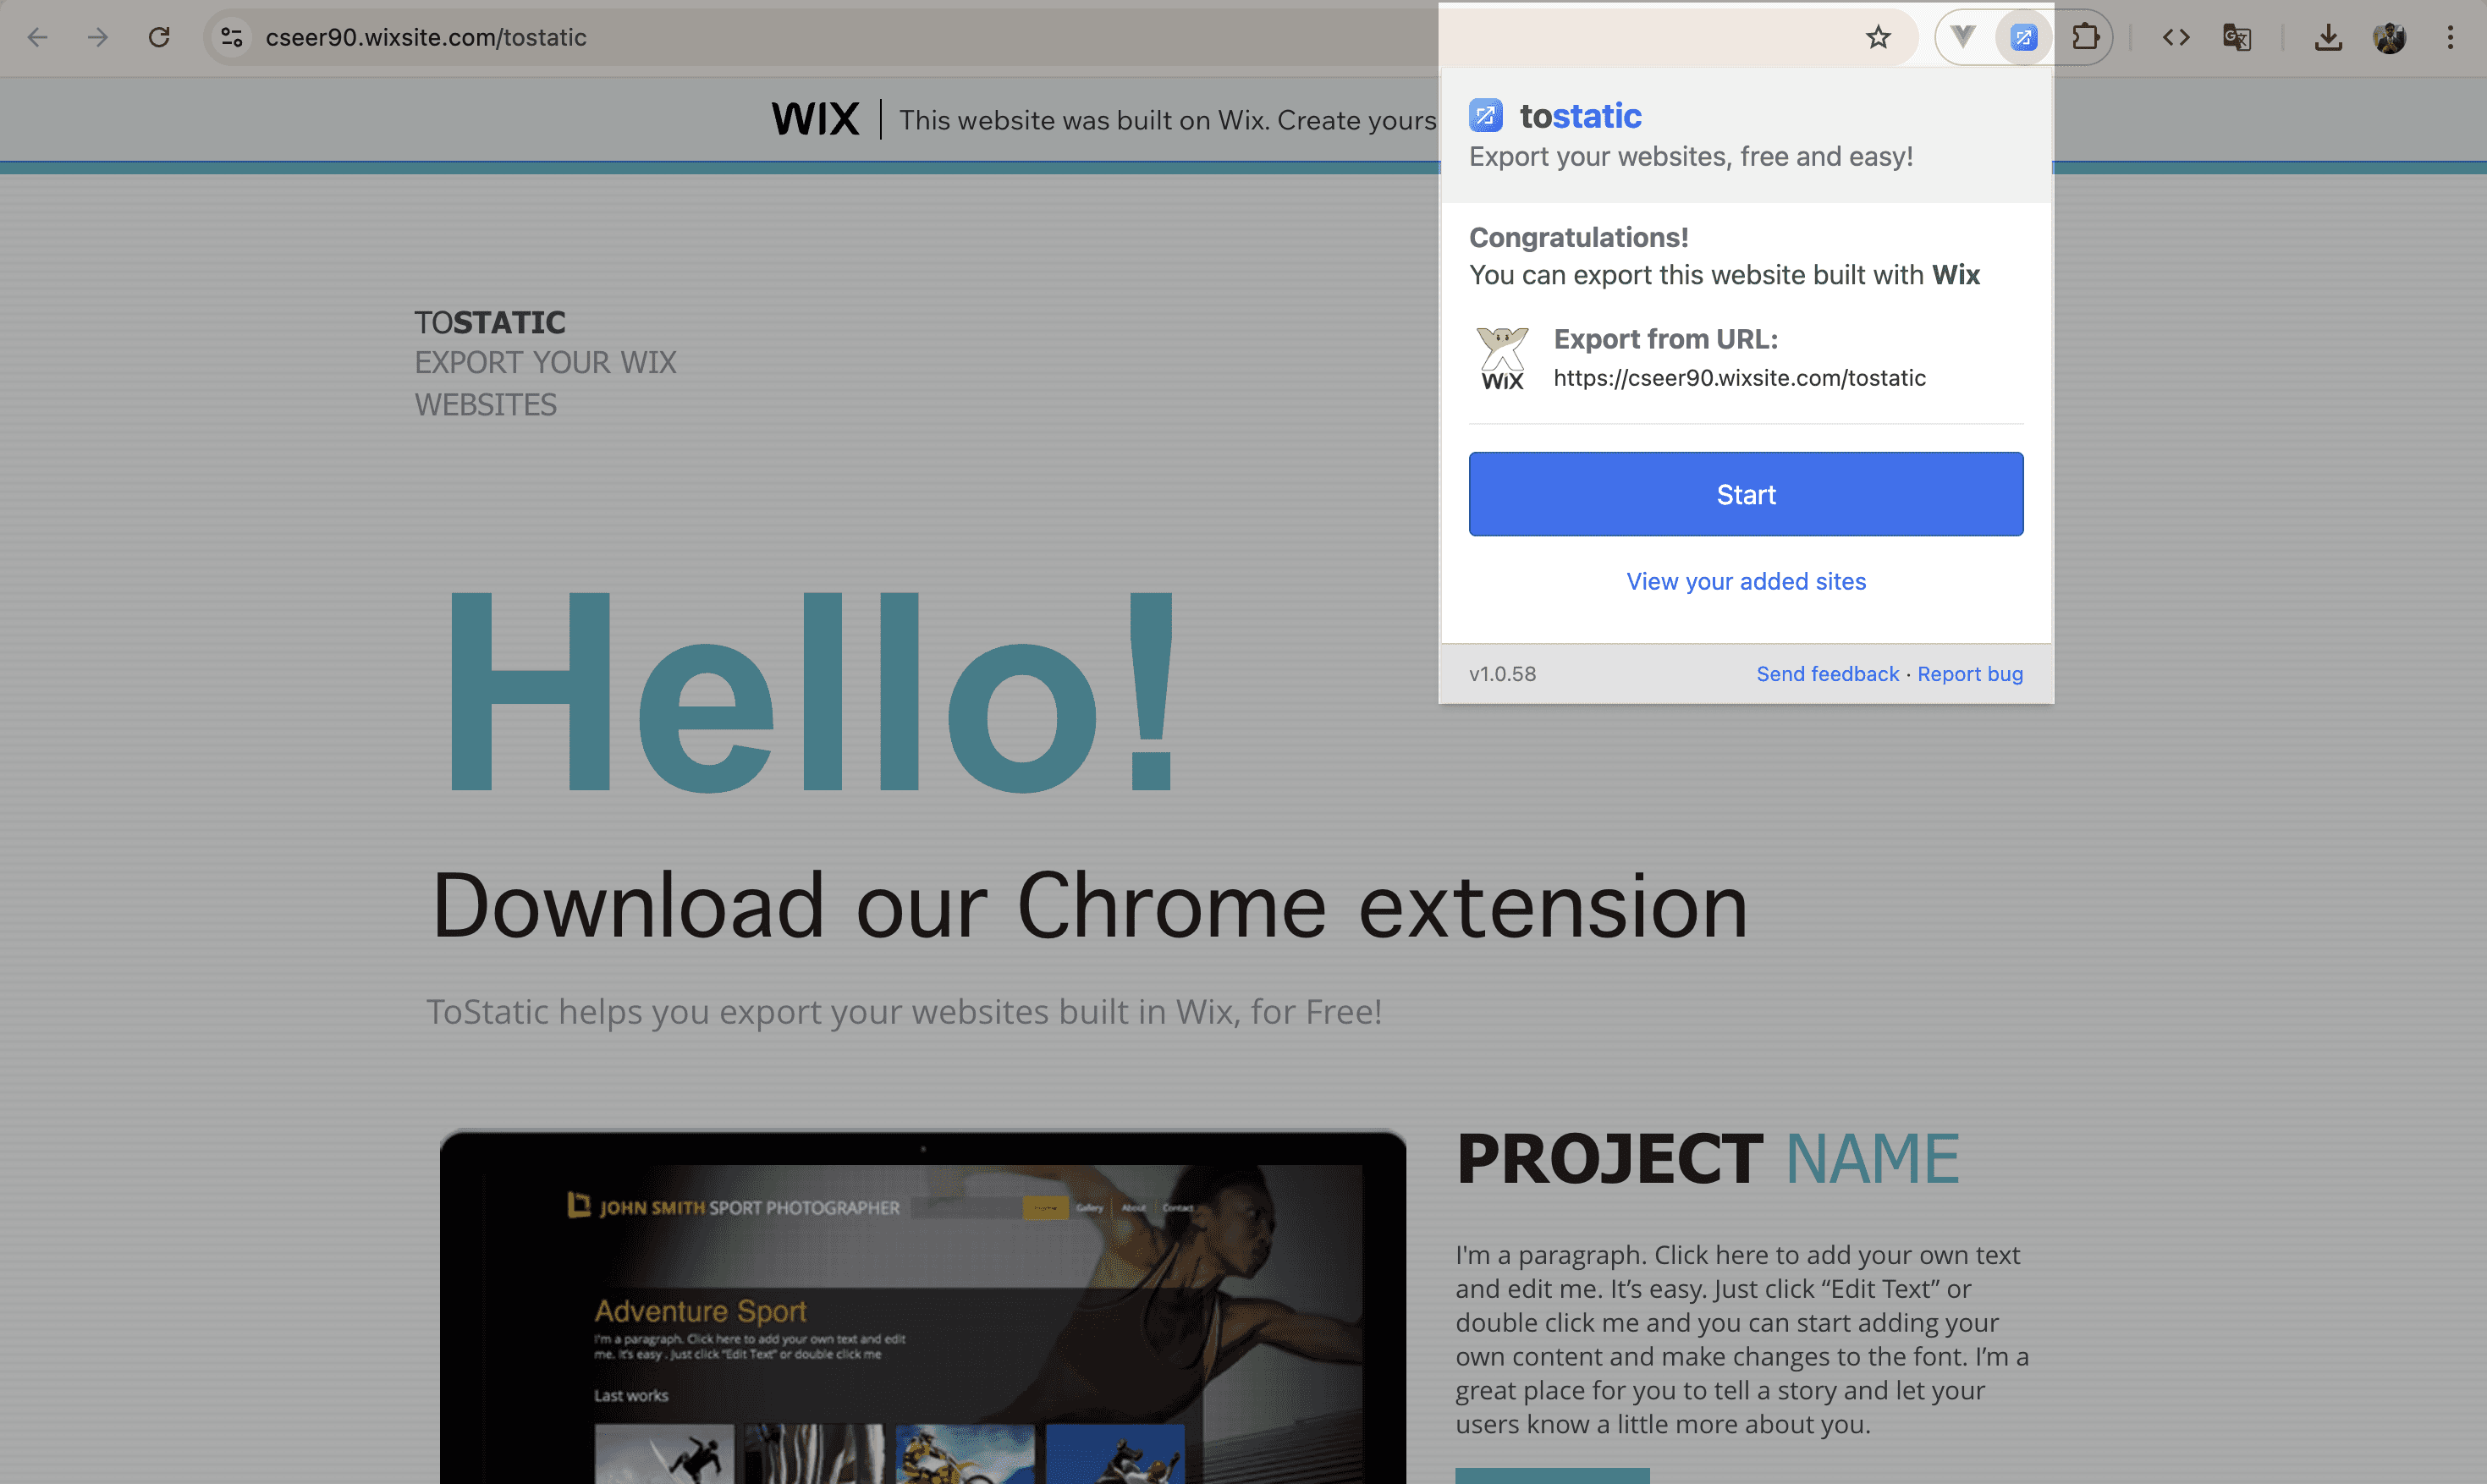Viewport: 2487px width, 1484px height.
Task: Click the browser forward arrow
Action: coord(98,37)
